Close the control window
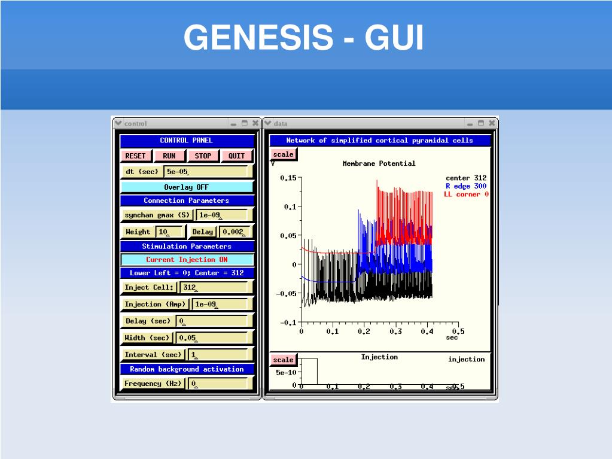The width and height of the screenshot is (612, 459). pyautogui.click(x=255, y=123)
